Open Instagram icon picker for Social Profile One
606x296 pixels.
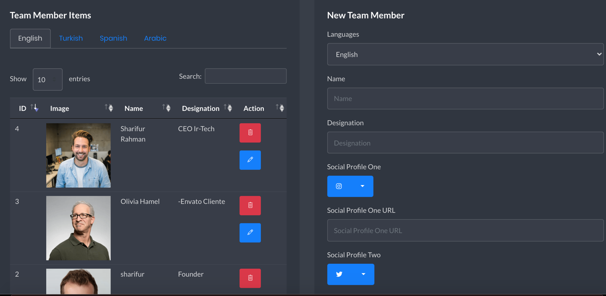coord(350,186)
